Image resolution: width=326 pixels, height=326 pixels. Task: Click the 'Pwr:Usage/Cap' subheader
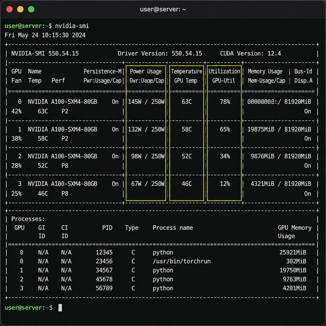[x=103, y=81]
